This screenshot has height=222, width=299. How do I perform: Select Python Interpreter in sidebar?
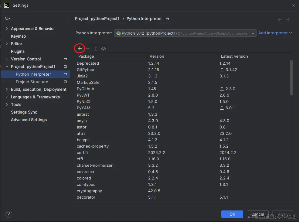tap(35, 74)
